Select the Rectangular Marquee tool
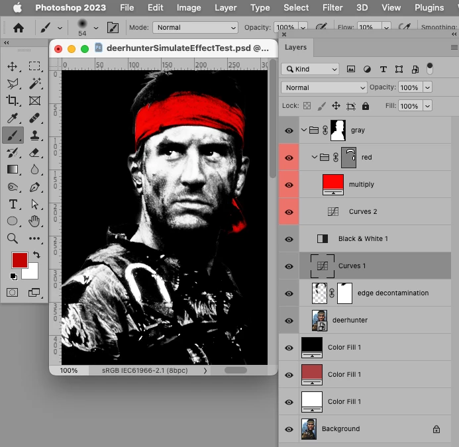Image resolution: width=459 pixels, height=447 pixels. pyautogui.click(x=34, y=66)
